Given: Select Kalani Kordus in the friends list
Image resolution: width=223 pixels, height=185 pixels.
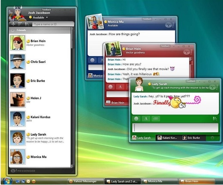Looking at the screenshot, I should pyautogui.click(x=40, y=119).
